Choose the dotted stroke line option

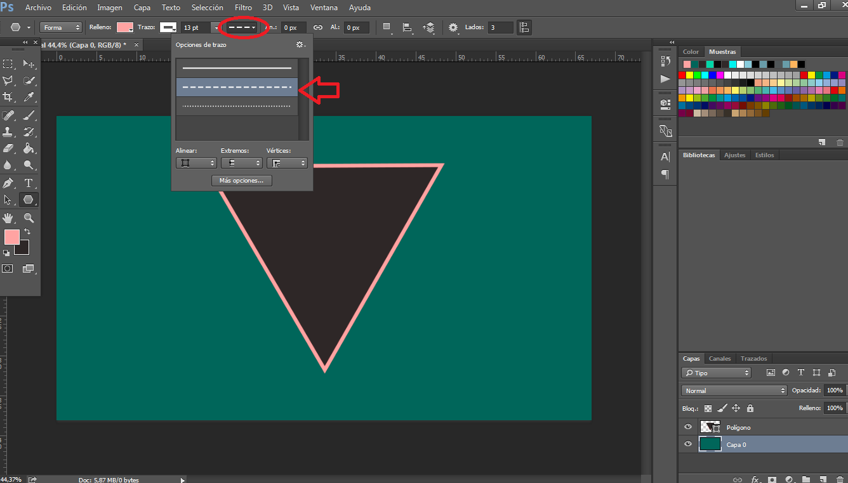[237, 106]
